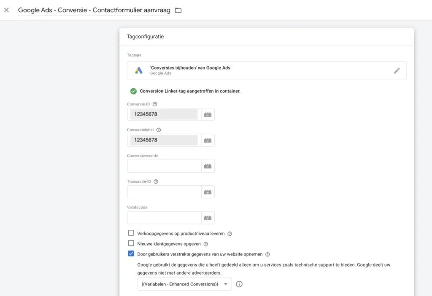Open help icon for Nieuwe klantgegevens opgeven
Screen dimensions: 432x296
tap(206, 244)
